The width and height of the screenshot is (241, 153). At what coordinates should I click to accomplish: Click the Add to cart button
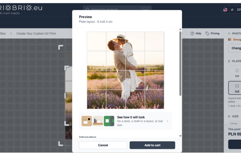click(152, 145)
